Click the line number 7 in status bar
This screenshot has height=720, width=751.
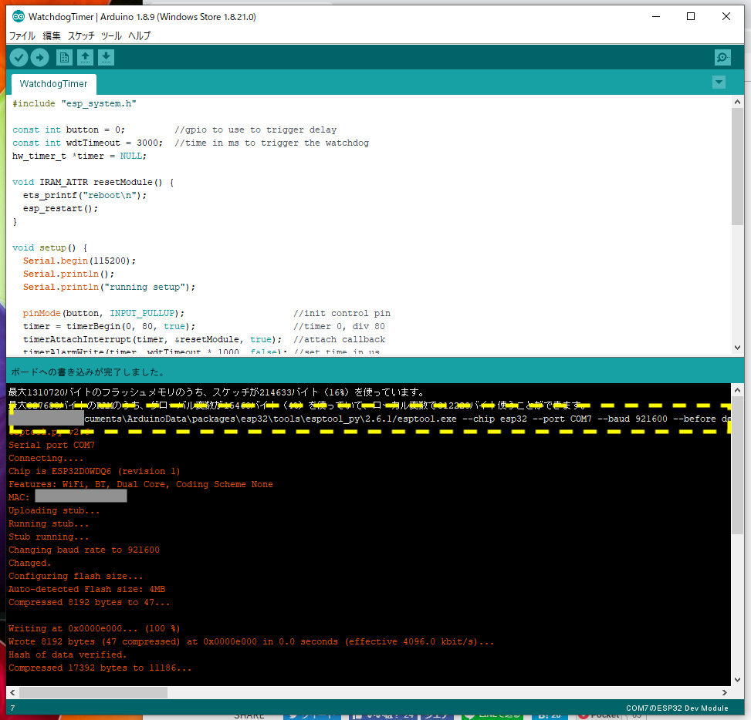[12, 708]
